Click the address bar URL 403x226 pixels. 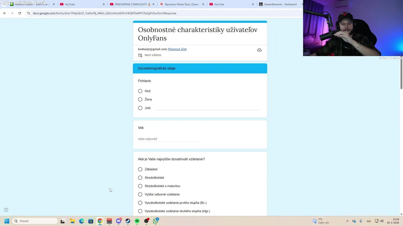click(x=105, y=13)
